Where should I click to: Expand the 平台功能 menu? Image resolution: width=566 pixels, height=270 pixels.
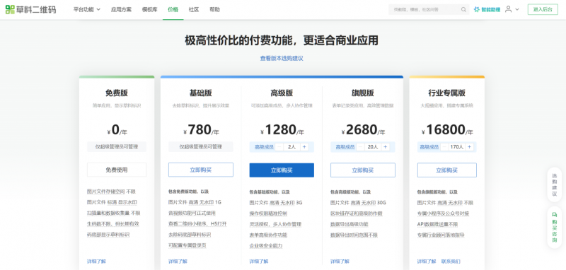87,10
